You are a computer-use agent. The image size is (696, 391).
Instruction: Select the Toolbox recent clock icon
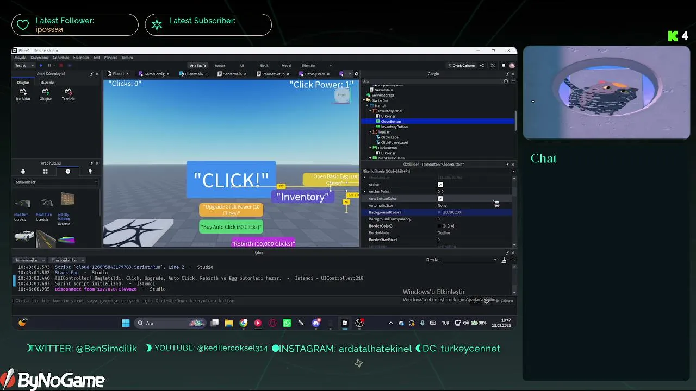click(x=67, y=172)
